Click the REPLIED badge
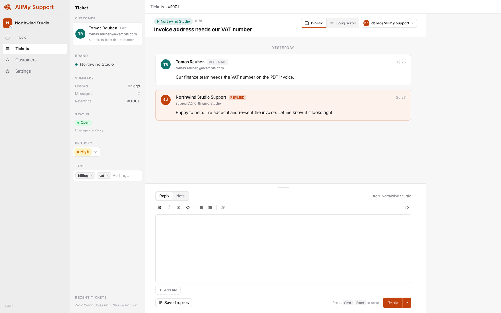Image resolution: width=501 pixels, height=313 pixels. click(237, 98)
